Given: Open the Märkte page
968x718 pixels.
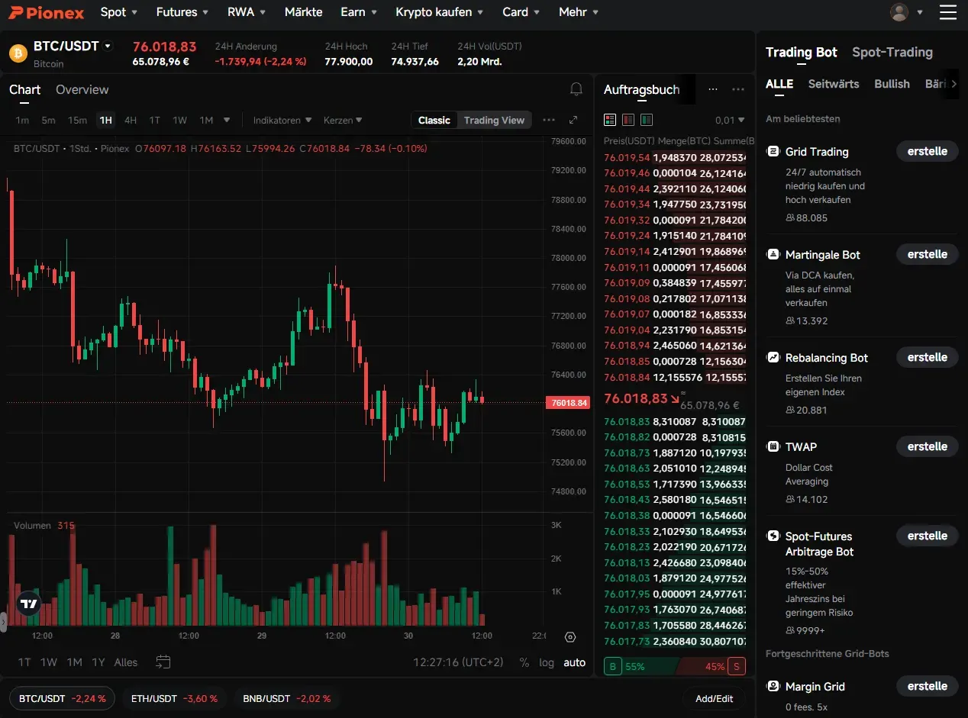Looking at the screenshot, I should pyautogui.click(x=303, y=12).
